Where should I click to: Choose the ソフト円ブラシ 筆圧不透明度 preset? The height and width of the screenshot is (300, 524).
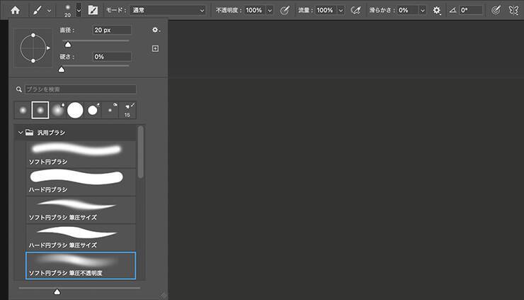point(81,265)
